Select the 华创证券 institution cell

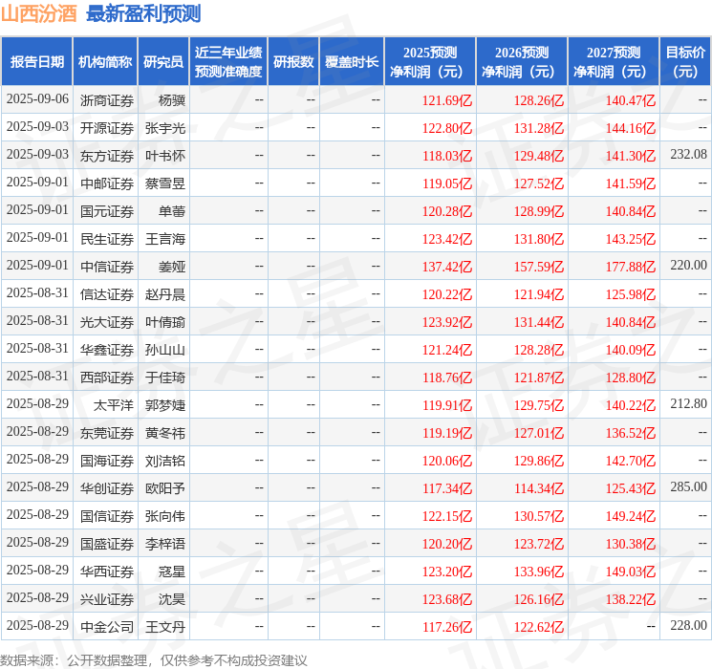tap(107, 488)
